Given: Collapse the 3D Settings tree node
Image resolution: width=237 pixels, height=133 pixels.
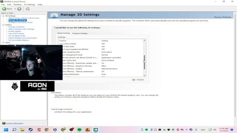Looking at the screenshot, I should pos(3,16).
